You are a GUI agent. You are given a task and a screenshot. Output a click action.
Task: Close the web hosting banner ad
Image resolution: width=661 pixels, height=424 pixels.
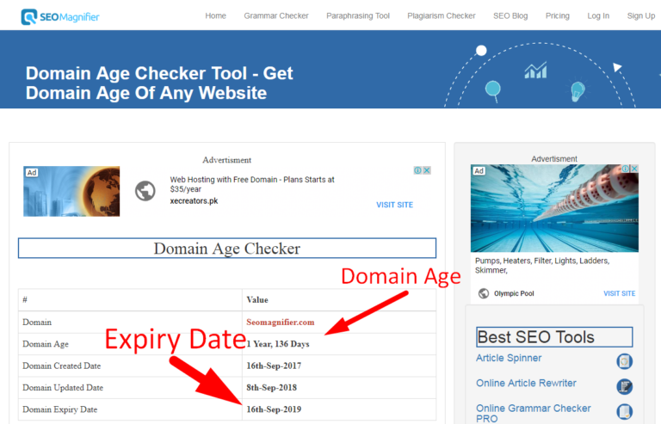427,170
